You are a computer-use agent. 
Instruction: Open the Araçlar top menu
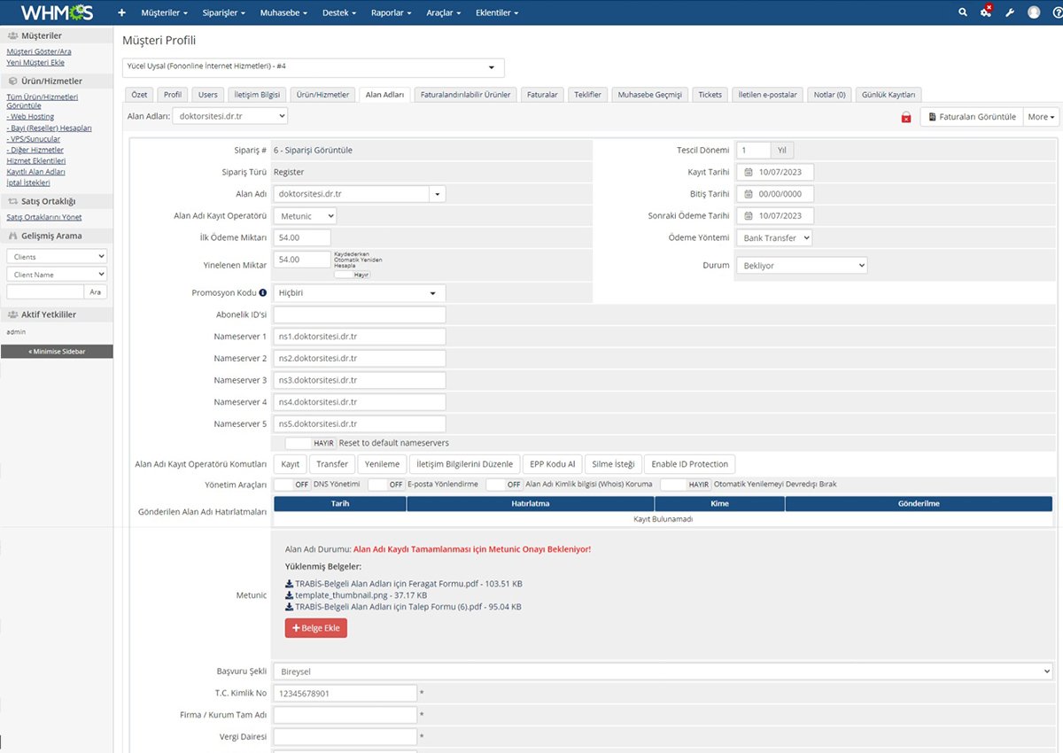click(444, 13)
